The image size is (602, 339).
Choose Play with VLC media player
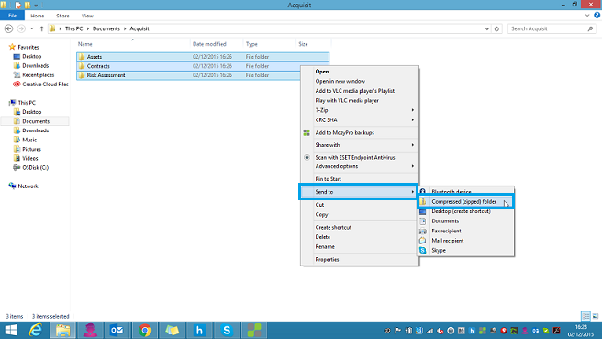tap(360, 100)
